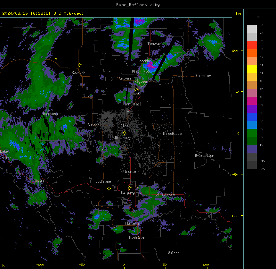Screen dimensions: 276x269
Task: Click the Calgary city label
Action: coord(128,193)
